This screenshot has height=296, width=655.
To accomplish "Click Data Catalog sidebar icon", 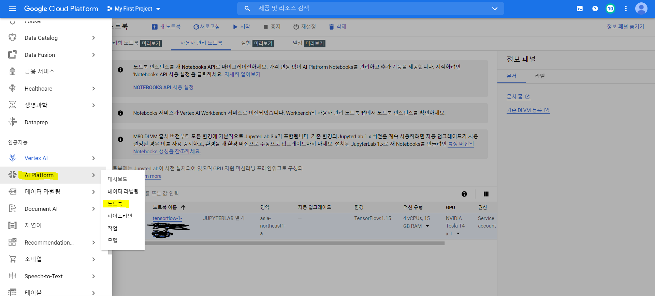I will click(x=13, y=37).
